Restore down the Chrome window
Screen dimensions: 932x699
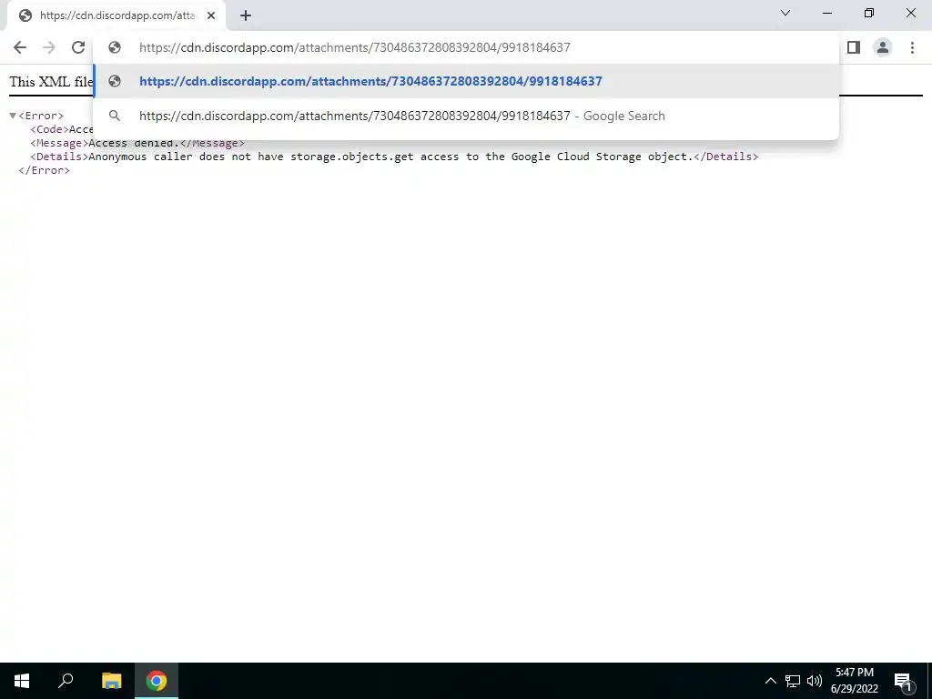[x=869, y=13]
